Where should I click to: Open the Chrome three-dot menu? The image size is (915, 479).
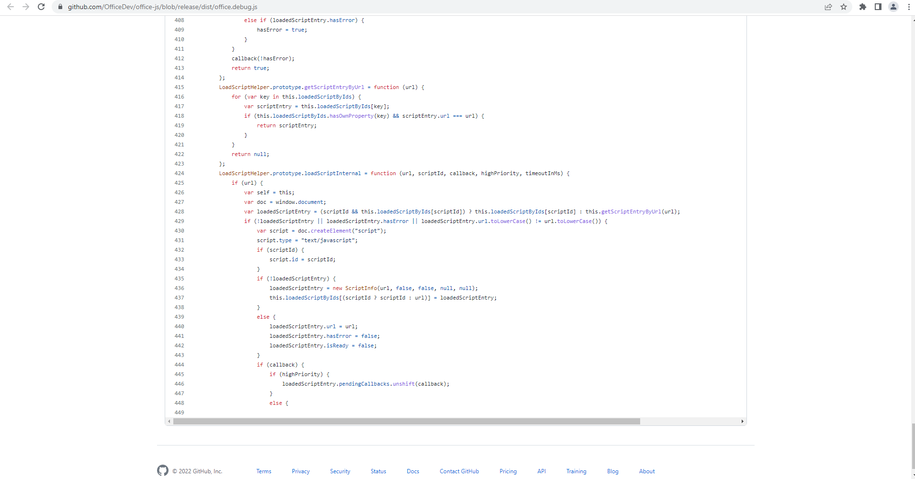909,7
